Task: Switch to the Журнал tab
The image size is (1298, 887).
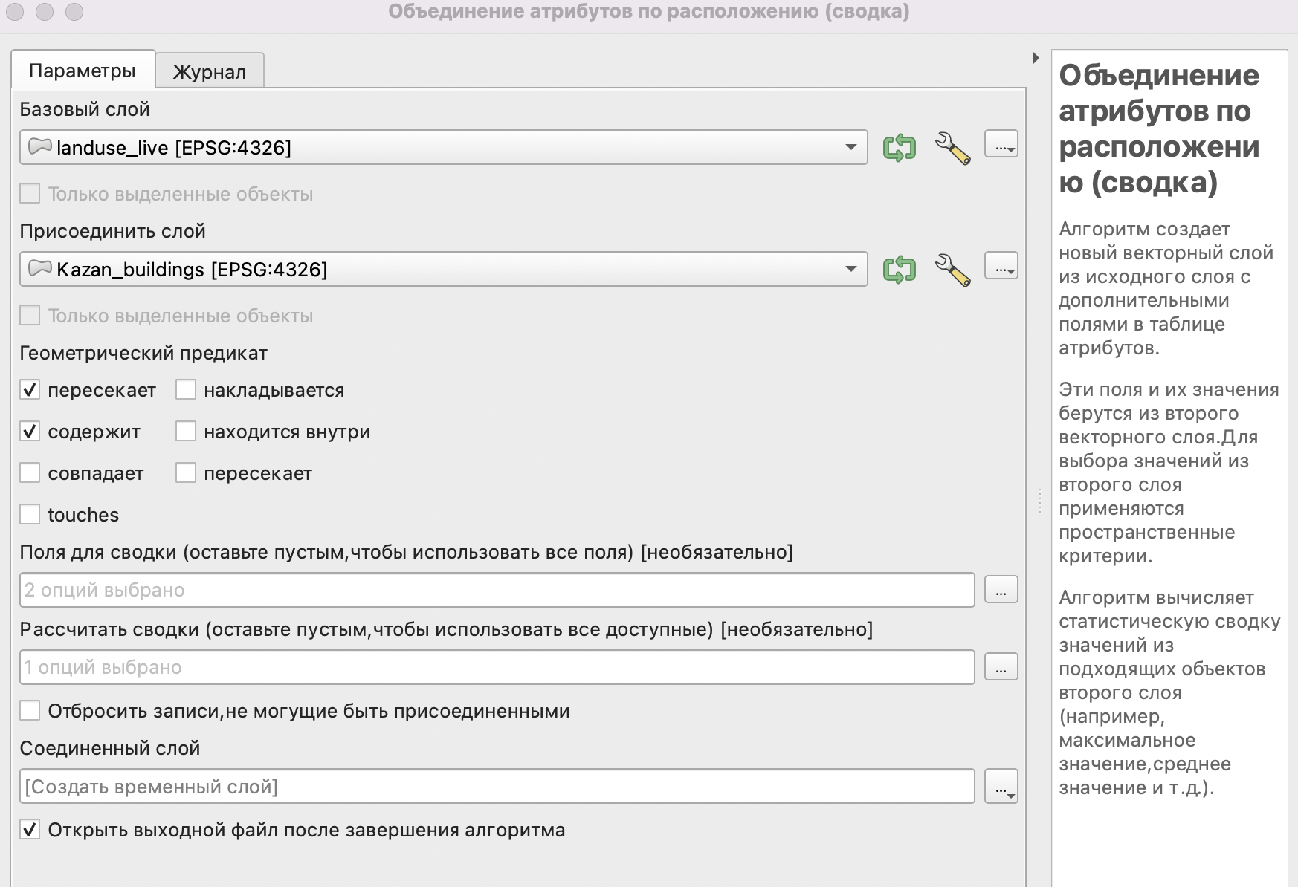Action: (210, 71)
